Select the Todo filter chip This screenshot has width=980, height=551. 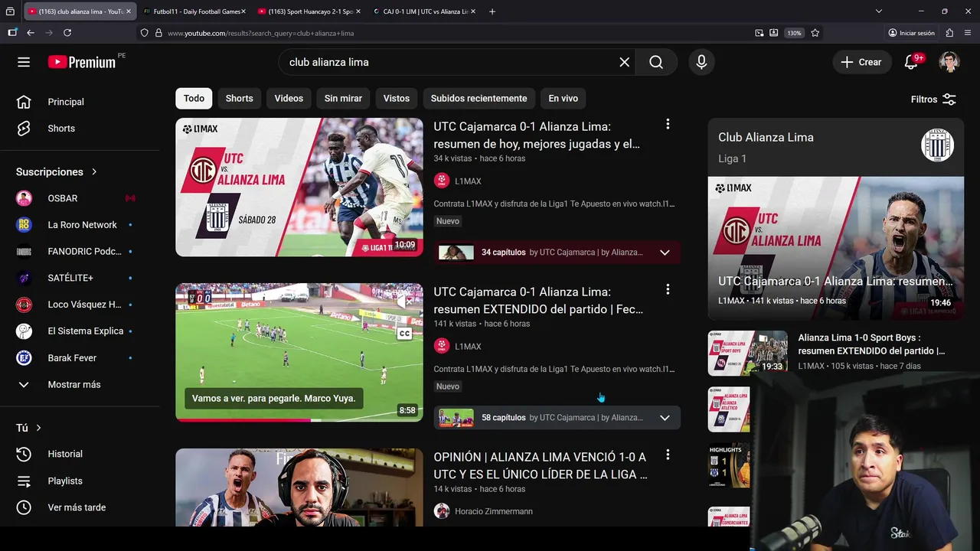click(x=194, y=99)
